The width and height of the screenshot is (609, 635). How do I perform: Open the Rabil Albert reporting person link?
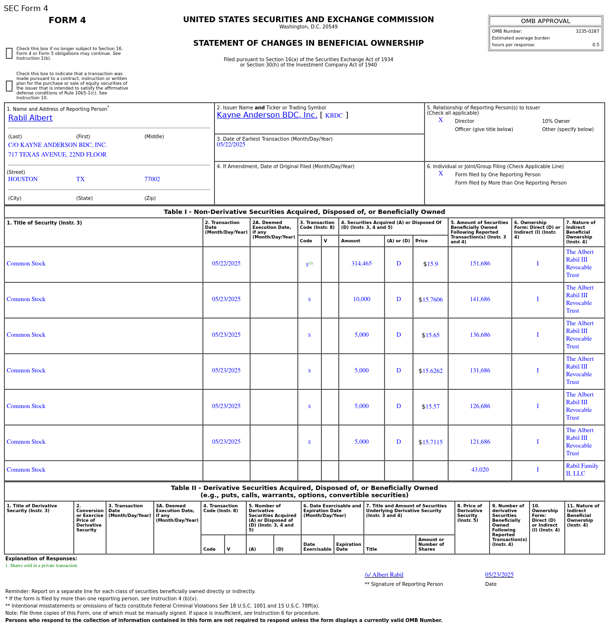pos(30,118)
